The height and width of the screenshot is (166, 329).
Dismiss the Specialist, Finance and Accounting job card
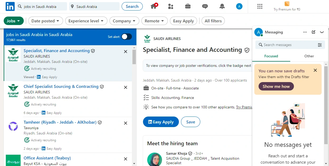[x=126, y=52]
